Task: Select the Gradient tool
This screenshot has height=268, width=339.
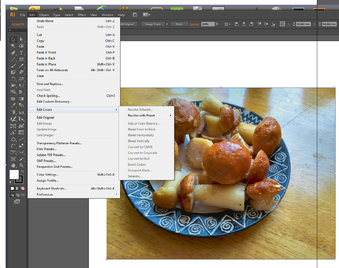Action: pos(21,99)
